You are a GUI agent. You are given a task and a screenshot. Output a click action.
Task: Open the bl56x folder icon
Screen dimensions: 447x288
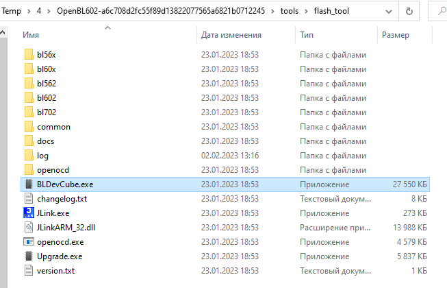[x=29, y=55]
